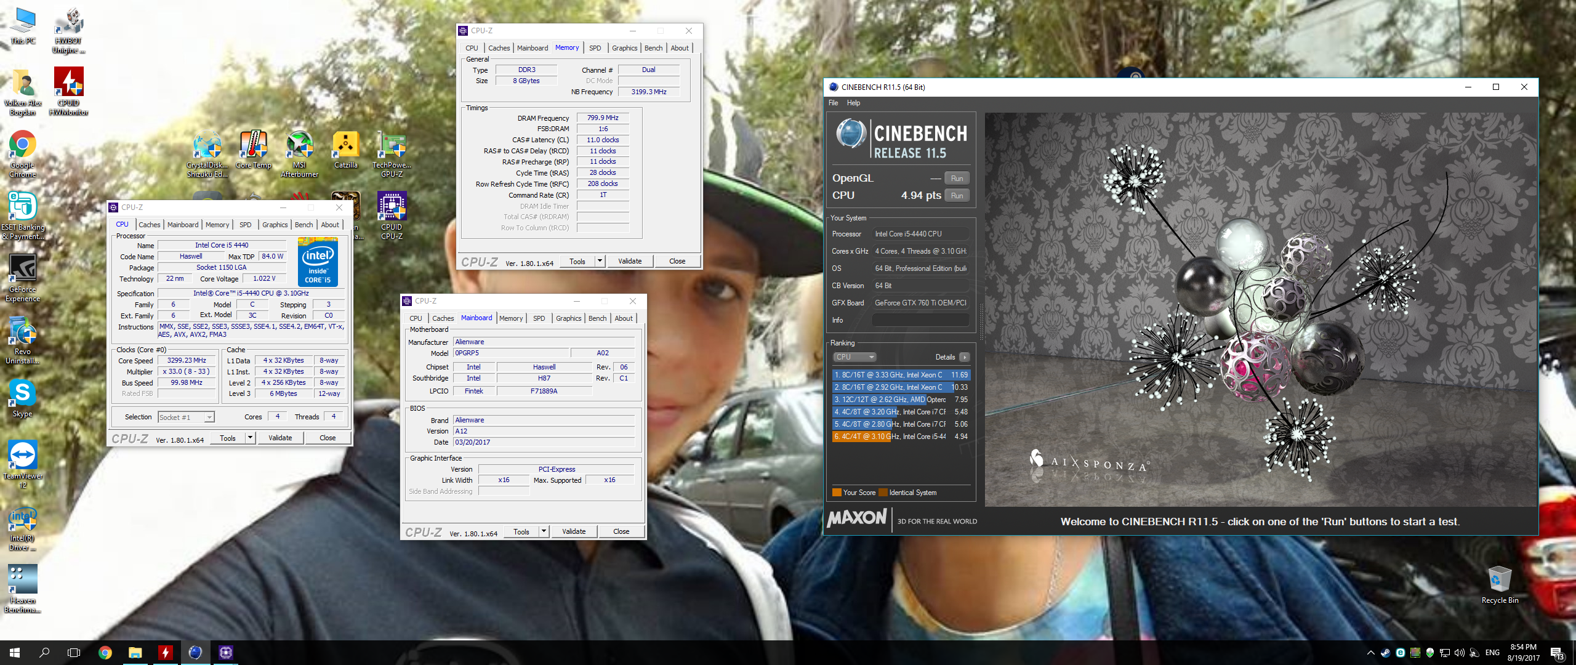
Task: Click the Cinebench GFX Board GeForce GTX 760 Ti field
Action: [x=920, y=303]
